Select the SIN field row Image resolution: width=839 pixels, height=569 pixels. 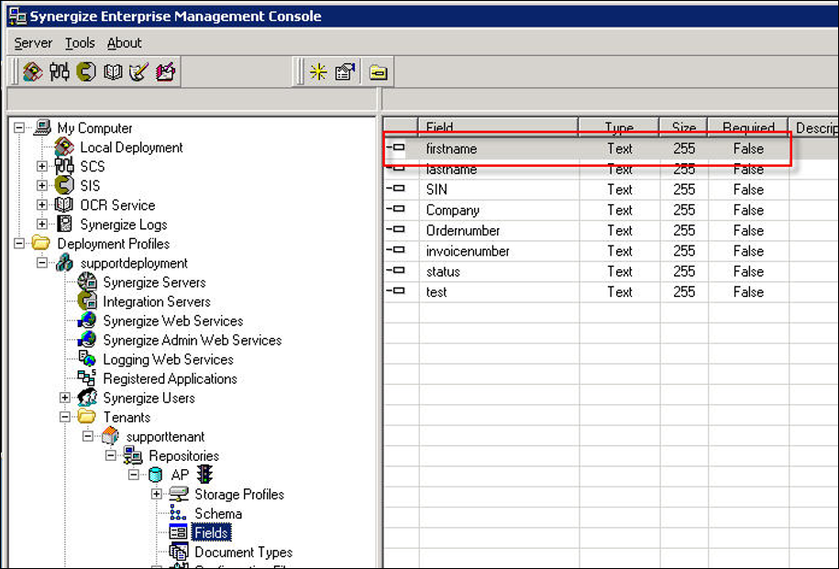tap(611, 190)
